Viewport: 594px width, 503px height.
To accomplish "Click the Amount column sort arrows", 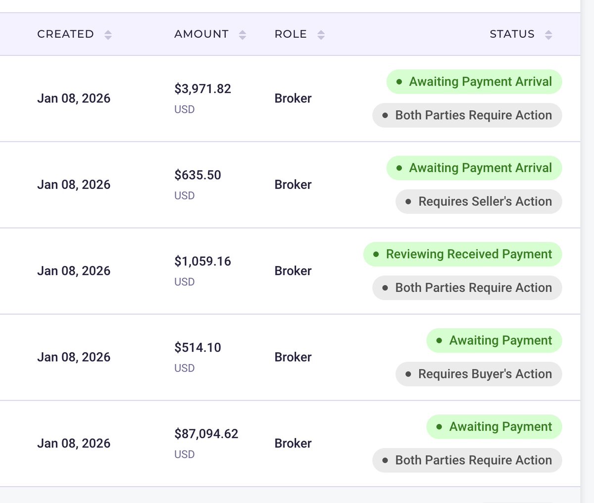I will (243, 35).
